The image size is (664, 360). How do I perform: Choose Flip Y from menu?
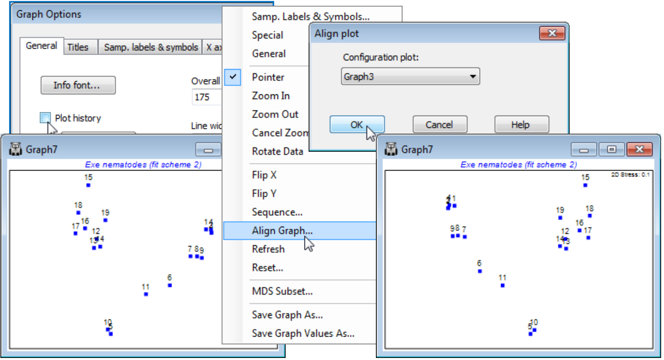(264, 194)
